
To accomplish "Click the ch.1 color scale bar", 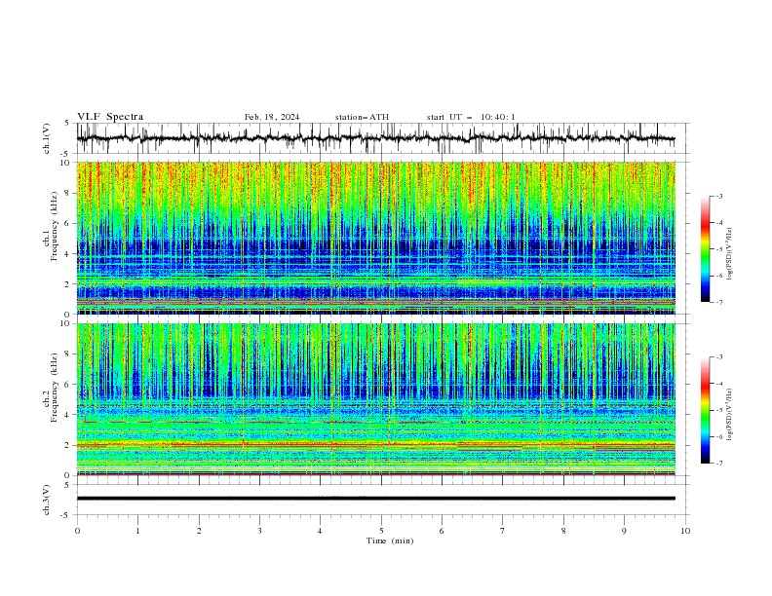I will click(x=705, y=249).
